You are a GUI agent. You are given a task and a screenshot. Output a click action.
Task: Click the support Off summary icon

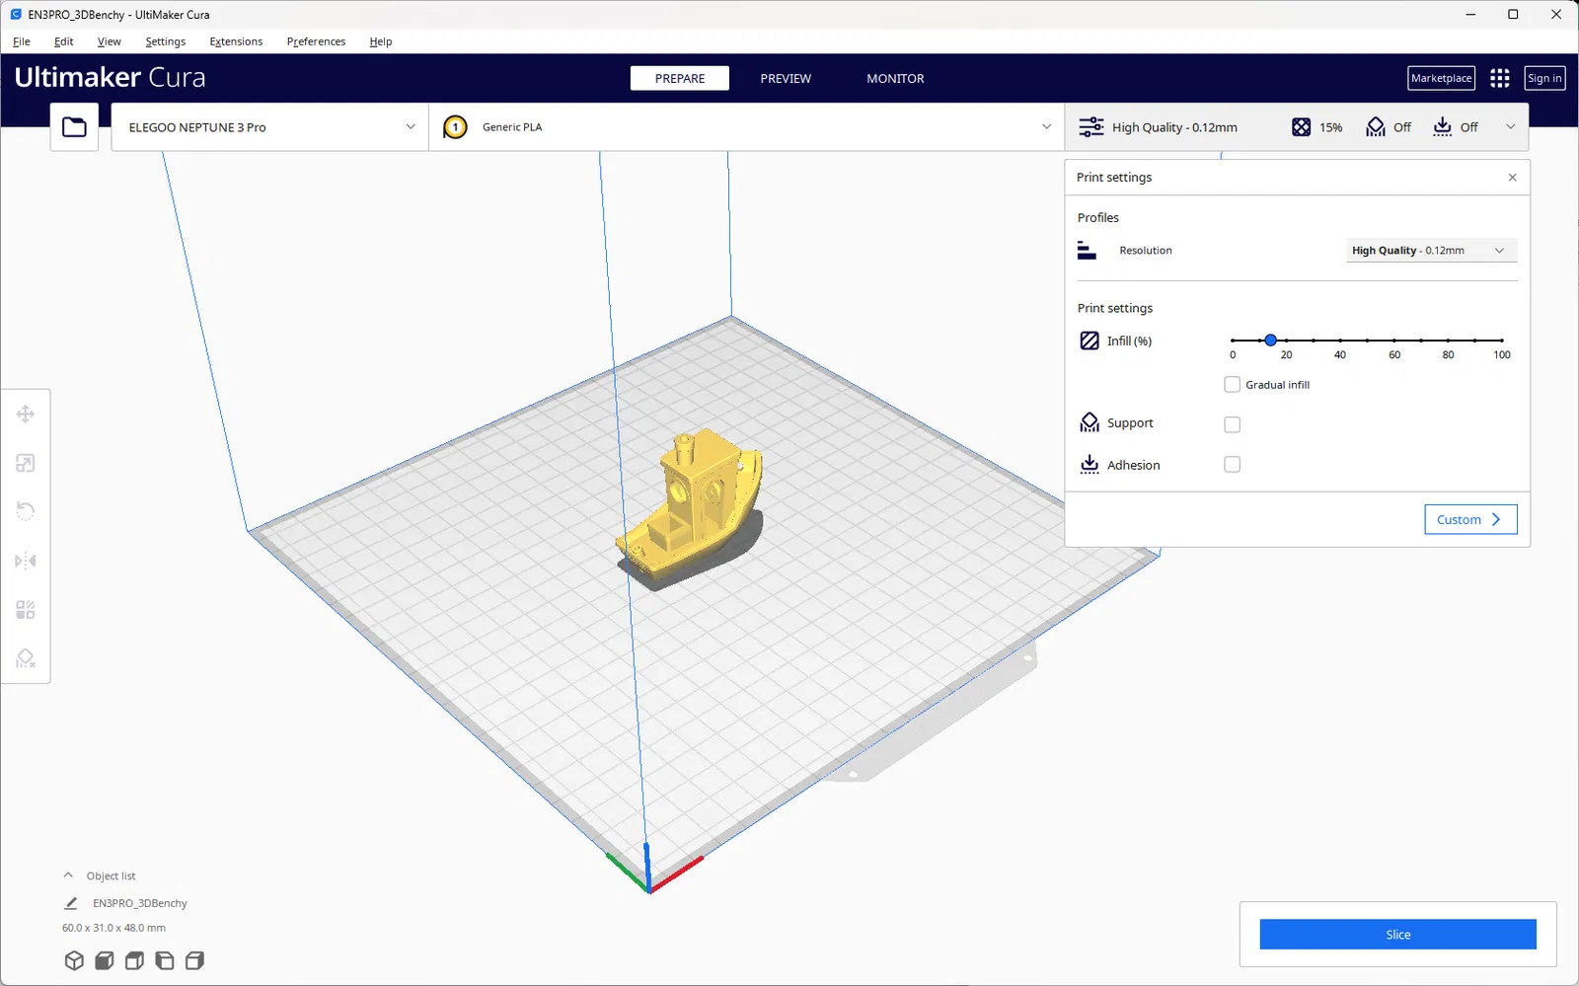pyautogui.click(x=1376, y=127)
